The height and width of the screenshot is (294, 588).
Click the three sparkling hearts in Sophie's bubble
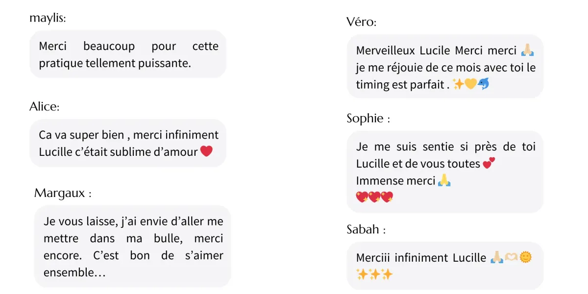(375, 197)
